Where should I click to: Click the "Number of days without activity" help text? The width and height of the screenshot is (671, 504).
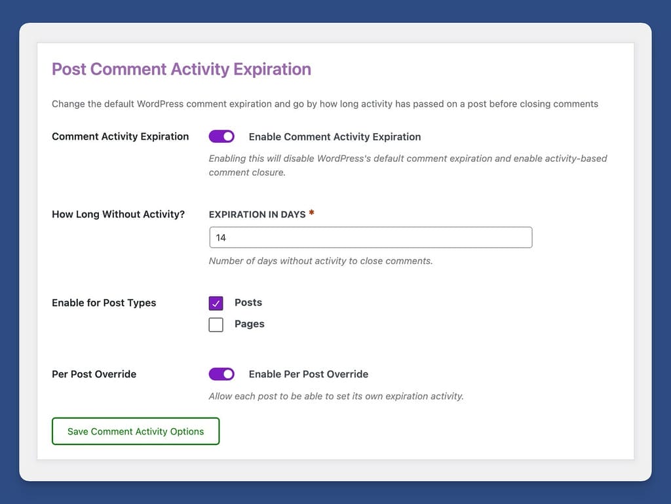320,261
